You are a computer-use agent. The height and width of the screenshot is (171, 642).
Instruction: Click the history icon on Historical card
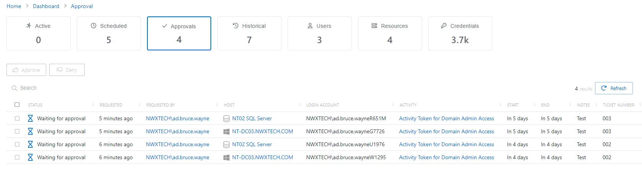click(x=236, y=26)
